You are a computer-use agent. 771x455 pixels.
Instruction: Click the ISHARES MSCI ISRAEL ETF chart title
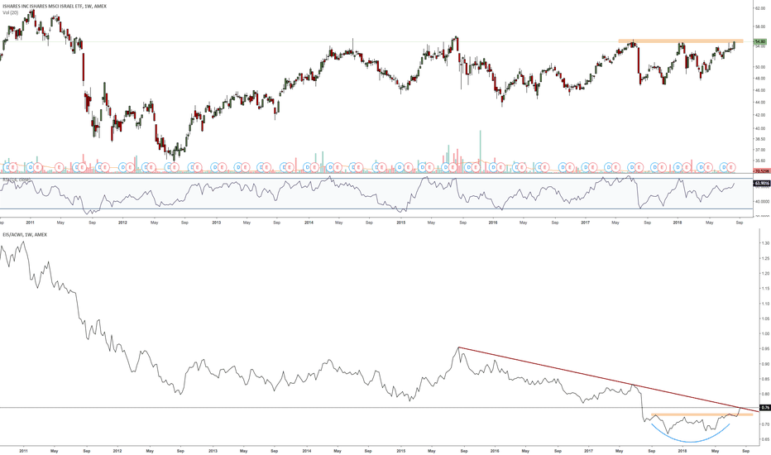coord(54,6)
